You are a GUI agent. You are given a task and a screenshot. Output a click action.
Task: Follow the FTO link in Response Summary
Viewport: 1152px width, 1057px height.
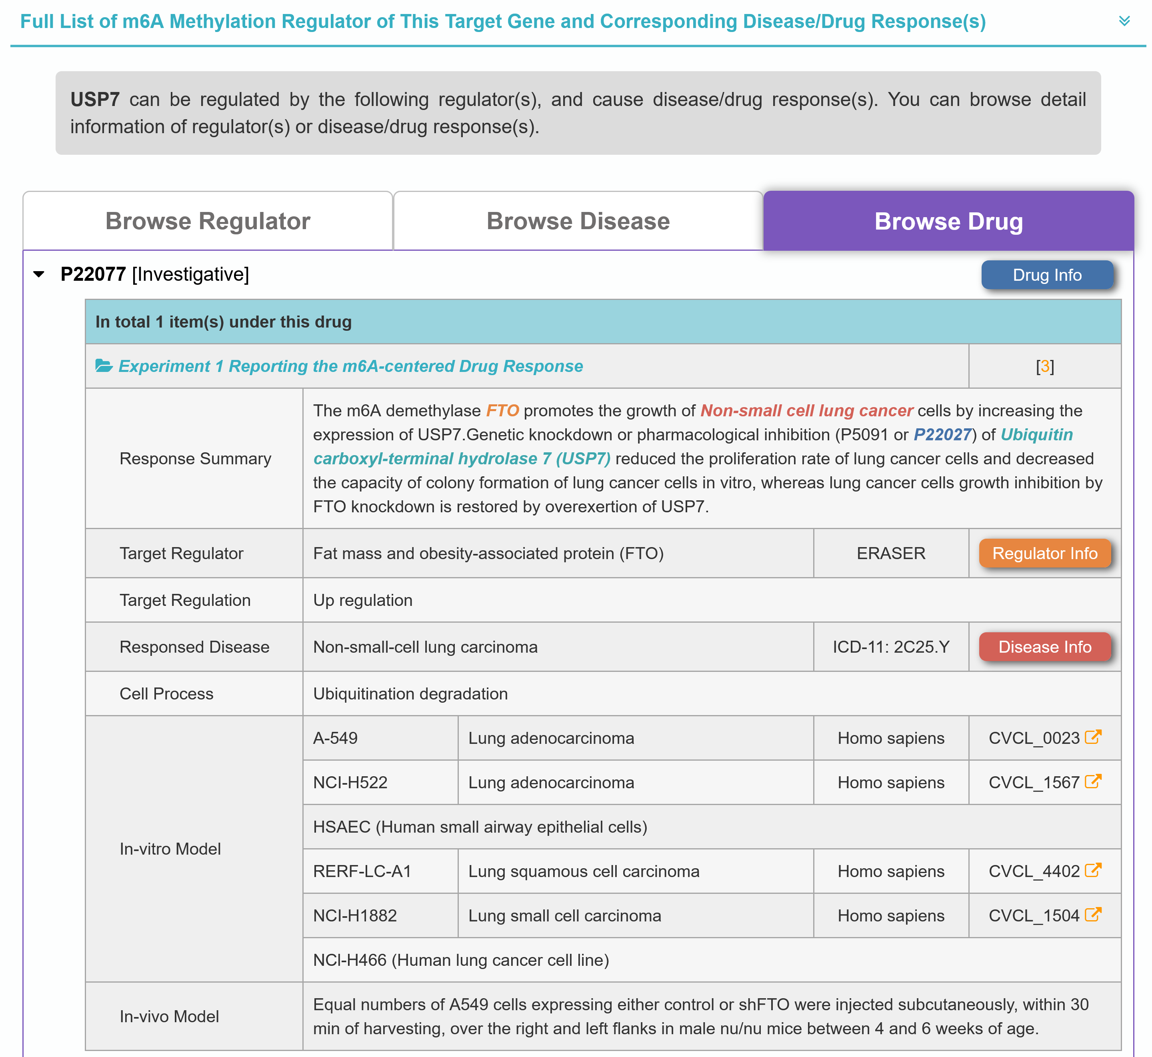coord(502,411)
